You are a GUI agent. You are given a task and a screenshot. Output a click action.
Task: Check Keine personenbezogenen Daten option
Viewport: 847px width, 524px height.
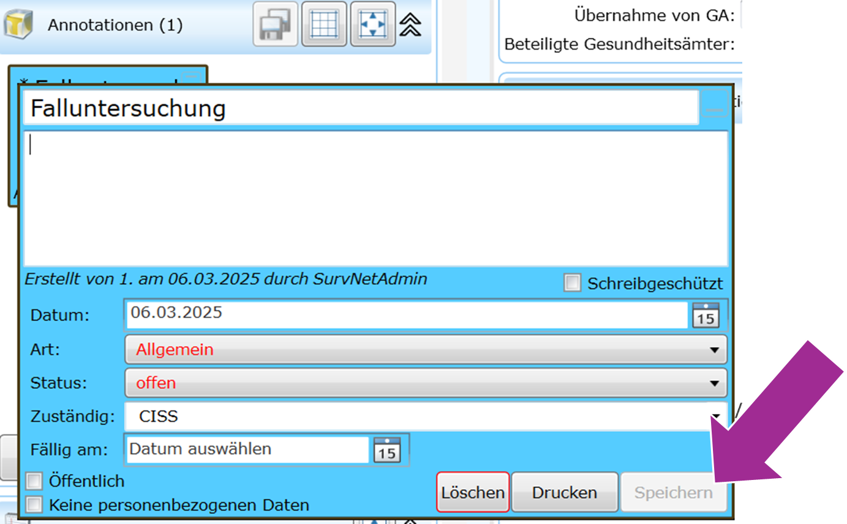coord(34,504)
